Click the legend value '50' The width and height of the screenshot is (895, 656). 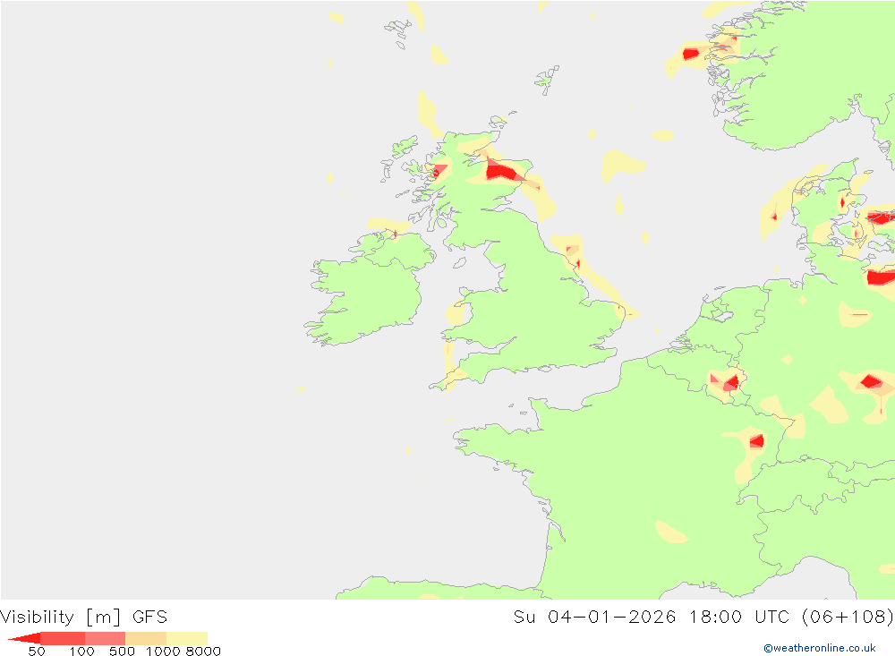(x=37, y=652)
